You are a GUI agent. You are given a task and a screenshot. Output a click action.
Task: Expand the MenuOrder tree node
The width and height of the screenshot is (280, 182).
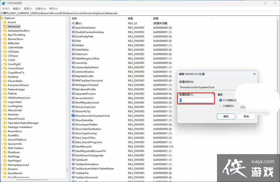point(2,111)
